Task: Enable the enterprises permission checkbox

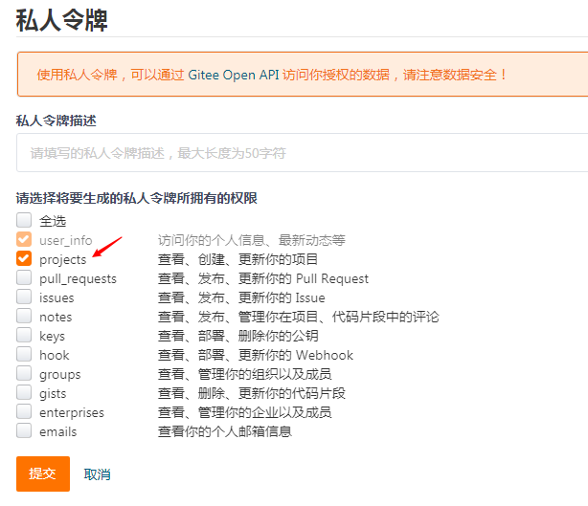Action: coord(24,411)
